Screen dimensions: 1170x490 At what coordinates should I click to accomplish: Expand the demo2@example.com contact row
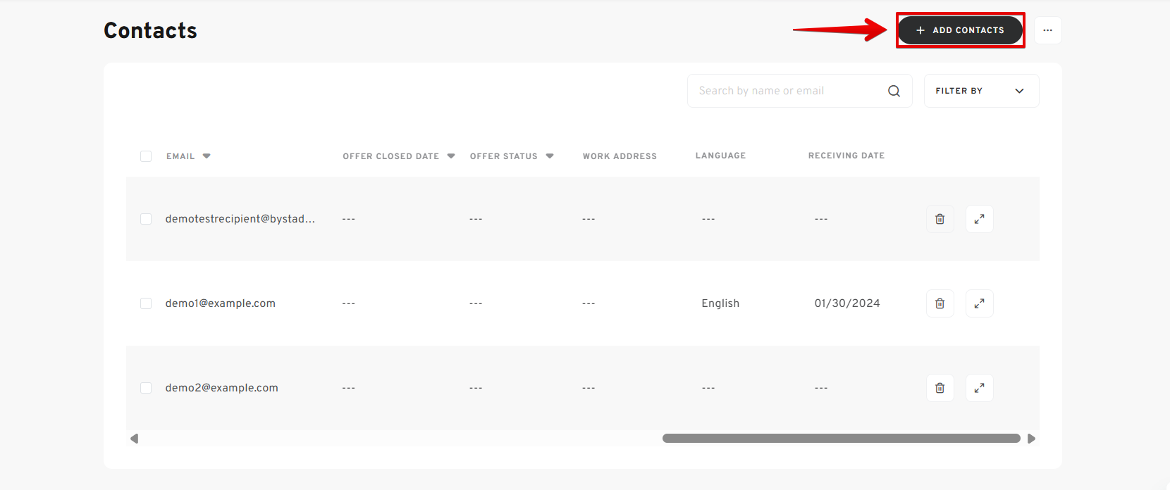[979, 388]
